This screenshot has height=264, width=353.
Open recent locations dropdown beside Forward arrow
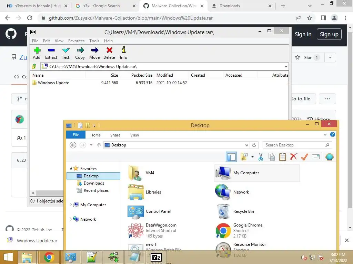[91, 145]
